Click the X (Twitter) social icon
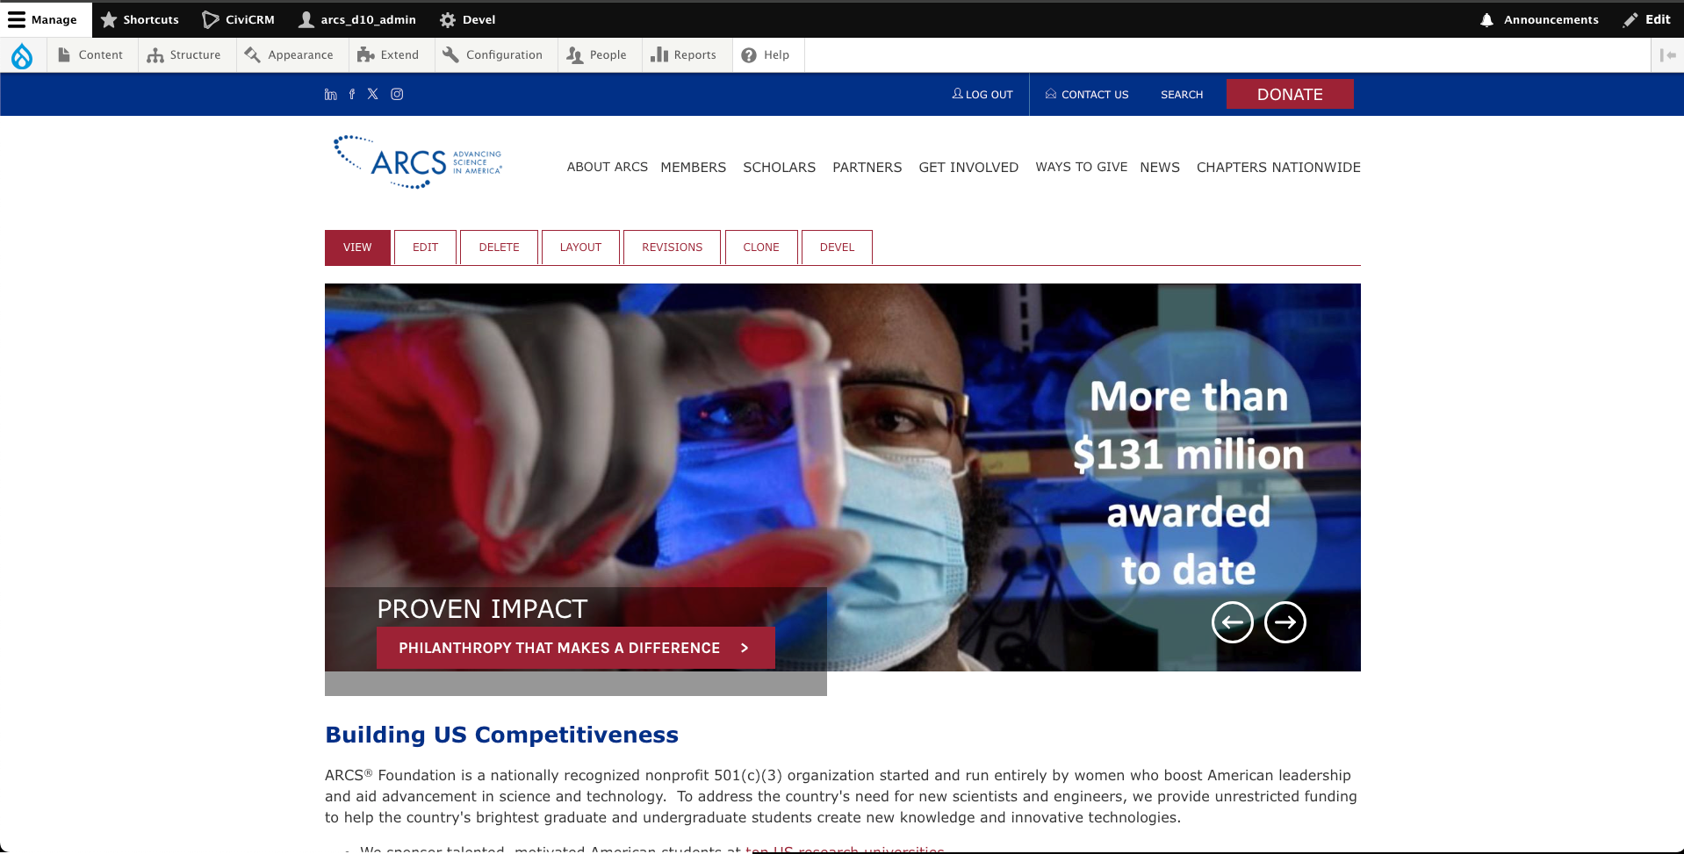The width and height of the screenshot is (1684, 854). coord(373,94)
